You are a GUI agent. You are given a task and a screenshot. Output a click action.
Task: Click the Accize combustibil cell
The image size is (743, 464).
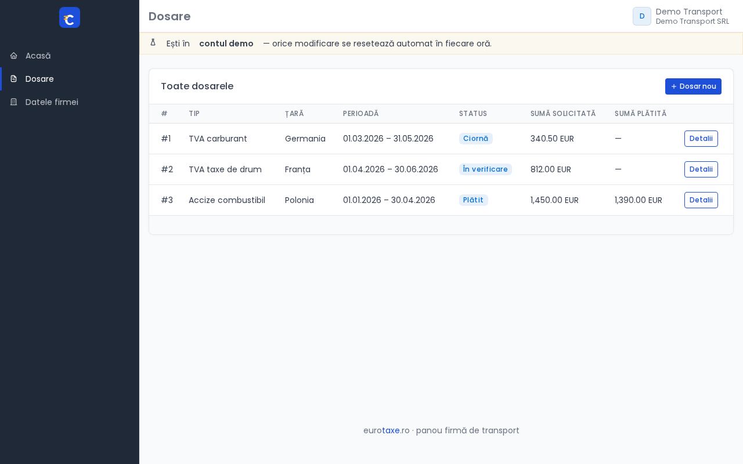tap(227, 200)
